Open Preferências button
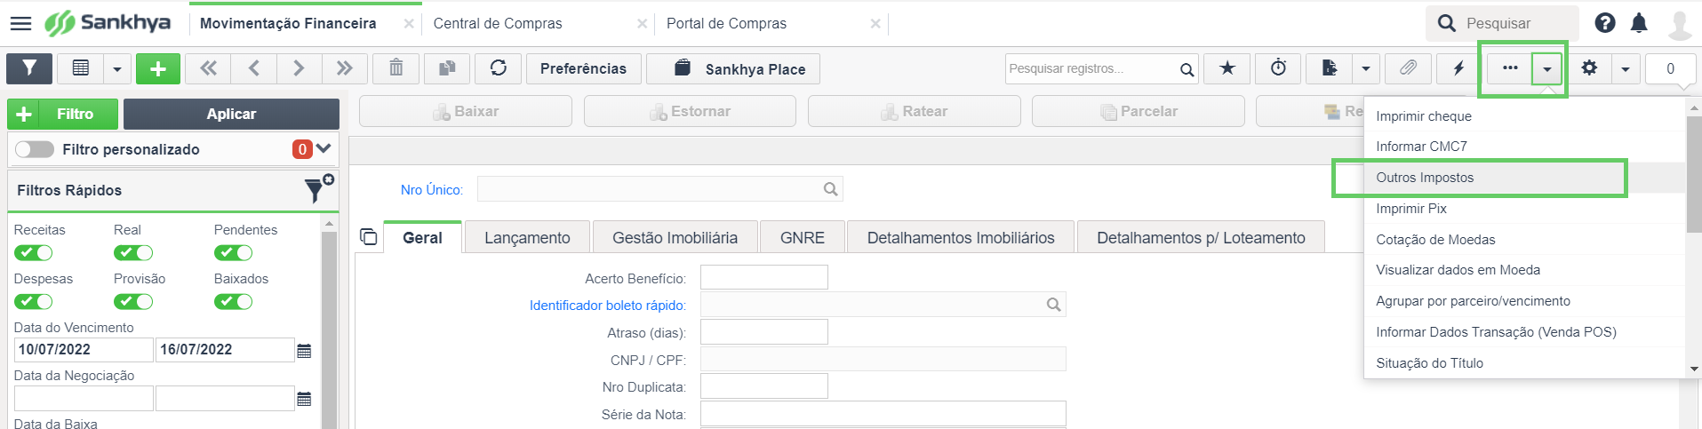The image size is (1702, 429). pos(583,68)
